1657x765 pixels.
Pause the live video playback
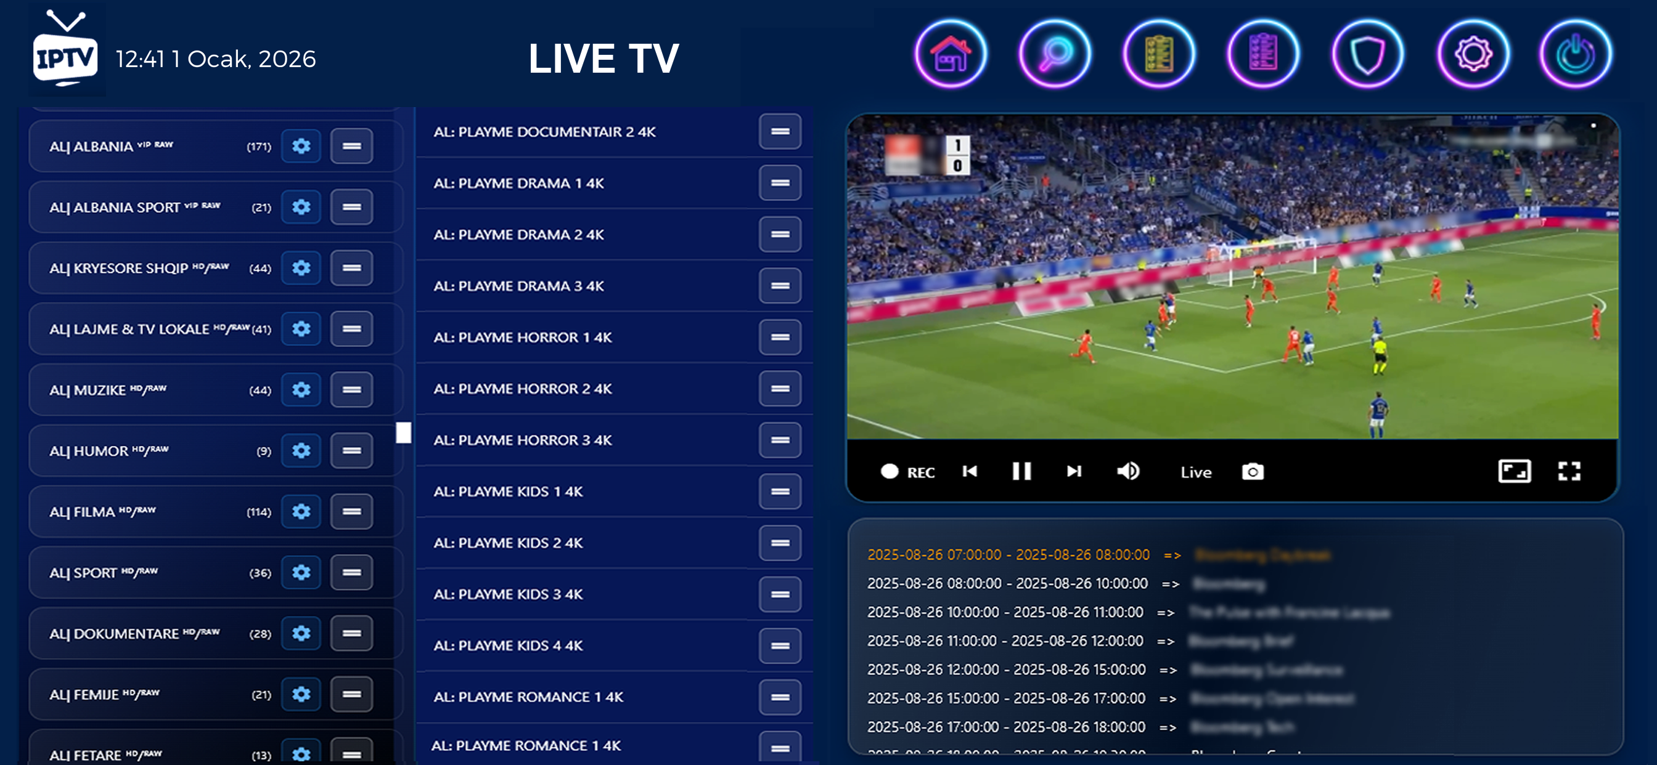[1021, 471]
